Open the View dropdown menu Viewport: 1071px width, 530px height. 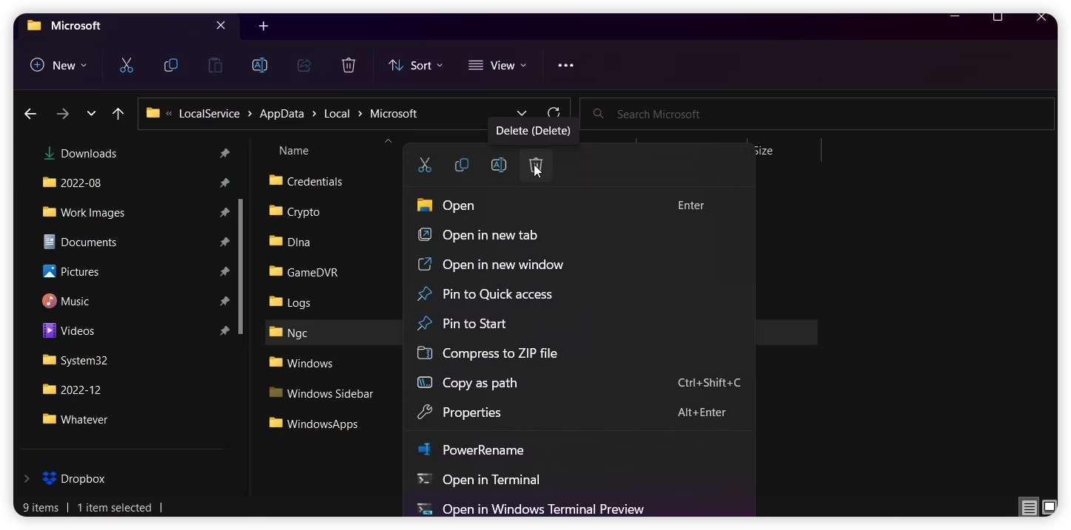(x=497, y=65)
